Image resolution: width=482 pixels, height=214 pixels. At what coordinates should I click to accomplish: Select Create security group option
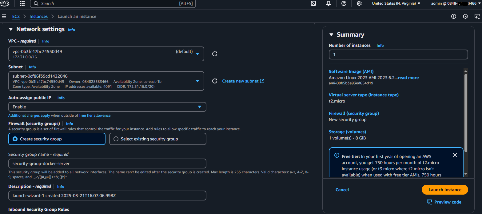tap(57, 139)
